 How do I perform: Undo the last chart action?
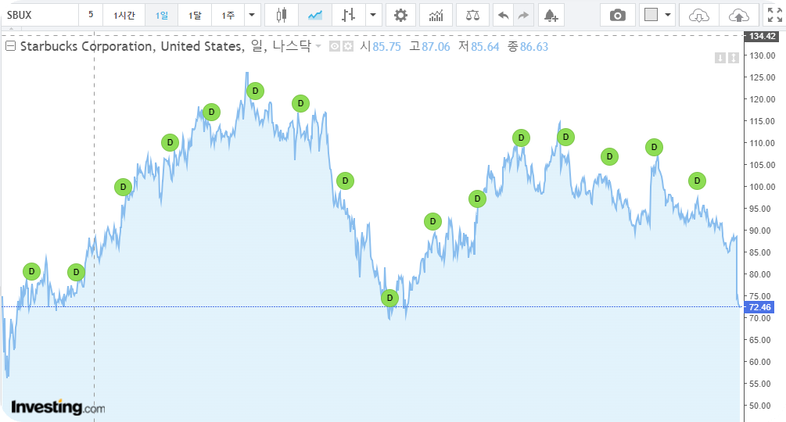504,15
